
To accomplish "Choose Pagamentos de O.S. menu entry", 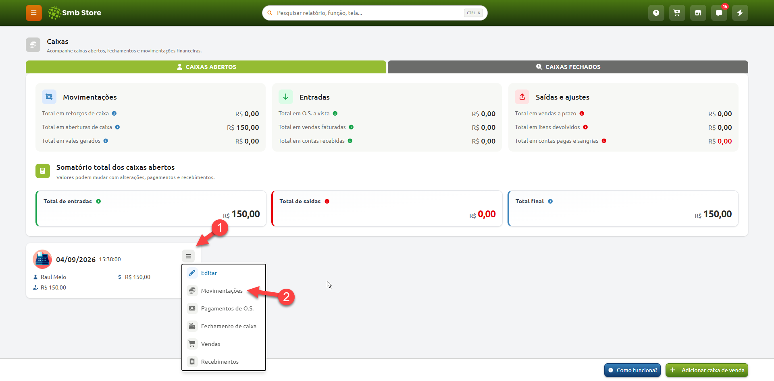I will point(224,308).
